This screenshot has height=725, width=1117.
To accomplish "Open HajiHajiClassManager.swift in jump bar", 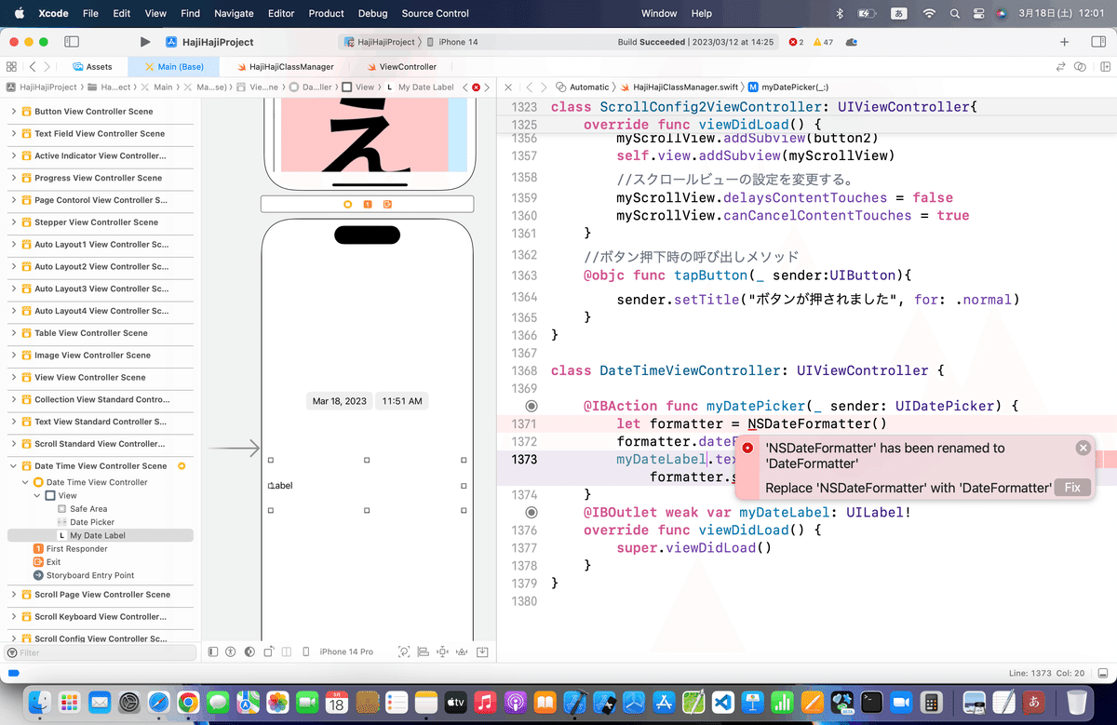I will point(679,87).
